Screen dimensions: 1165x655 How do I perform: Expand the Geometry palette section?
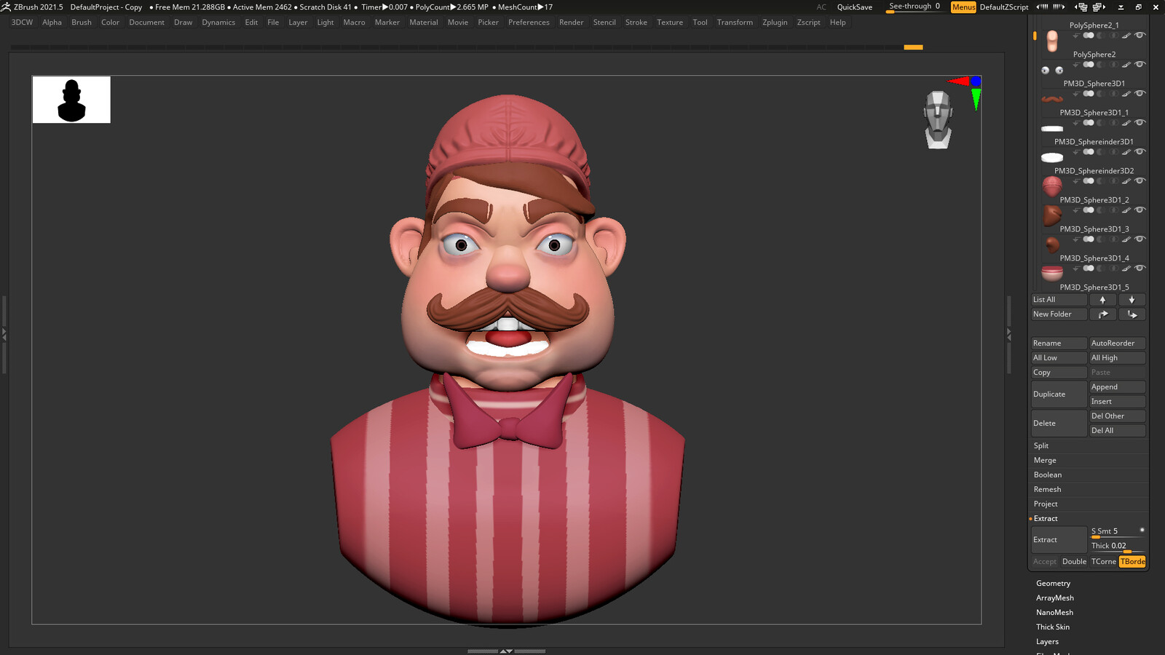1053,583
